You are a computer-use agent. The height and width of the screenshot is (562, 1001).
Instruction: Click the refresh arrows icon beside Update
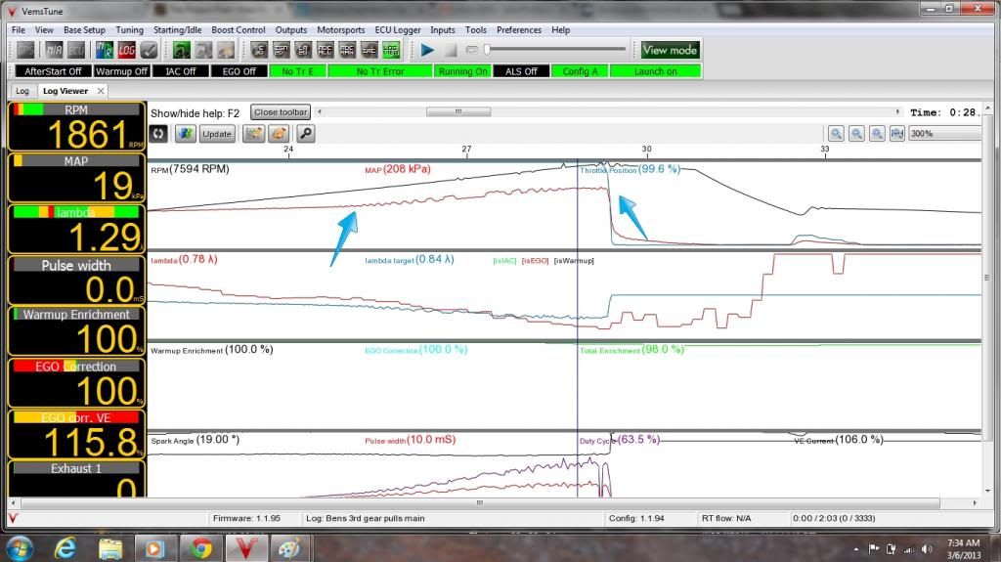[159, 134]
